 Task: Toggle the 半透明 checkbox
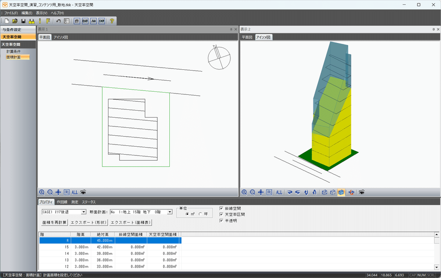pos(221,221)
